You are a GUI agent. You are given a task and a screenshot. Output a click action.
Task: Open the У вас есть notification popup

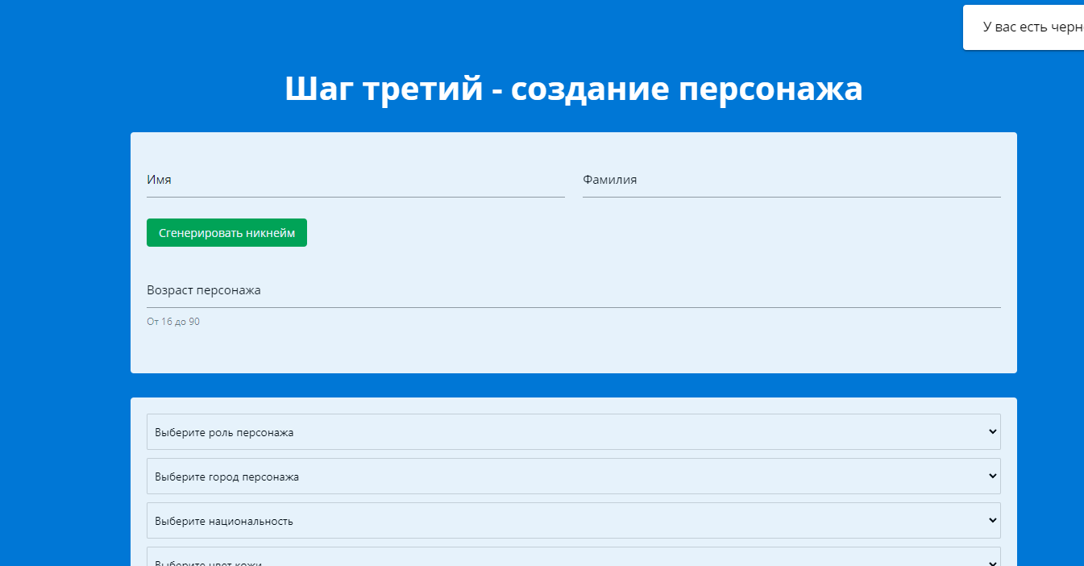[x=1028, y=27]
